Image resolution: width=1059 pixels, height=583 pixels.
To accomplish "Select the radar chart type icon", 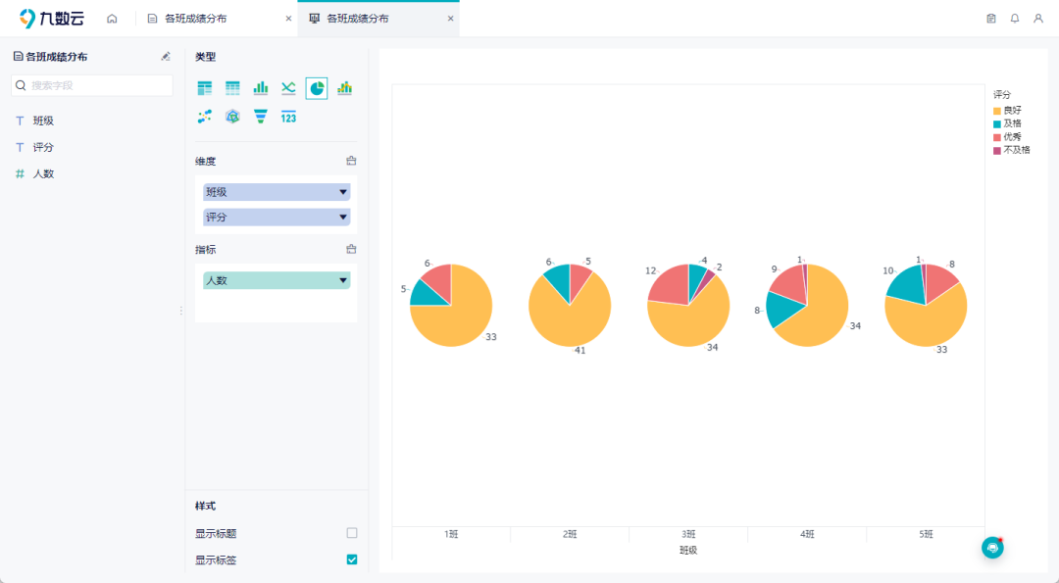I will (232, 117).
